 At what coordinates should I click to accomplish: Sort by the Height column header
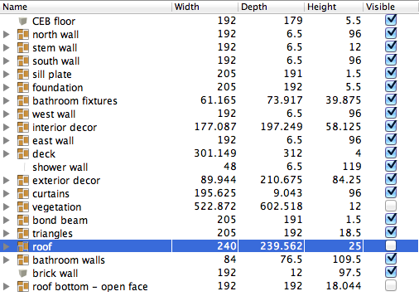coord(334,7)
